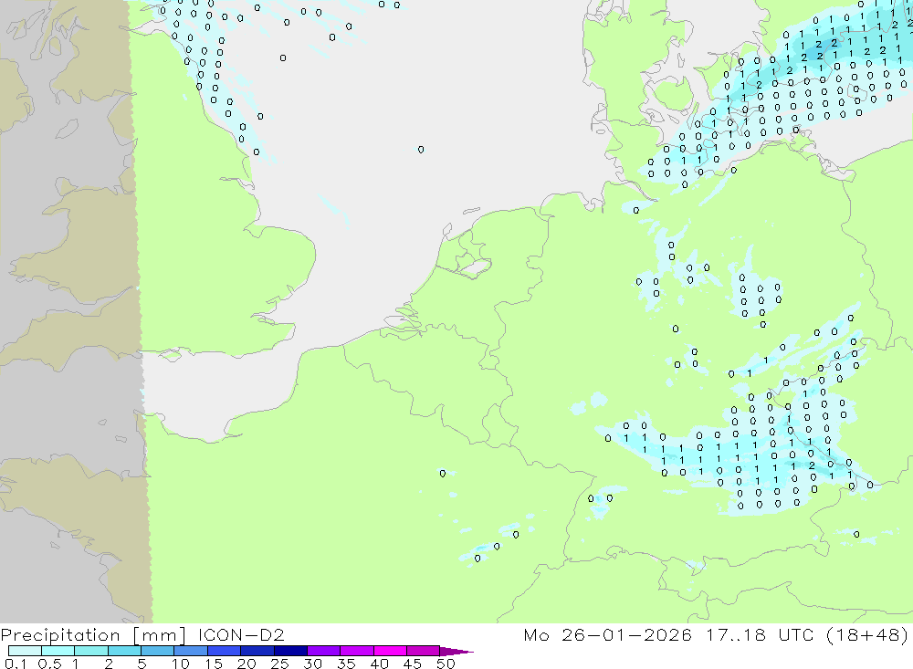
Task: Click the legend label "30"
Action: (312, 664)
